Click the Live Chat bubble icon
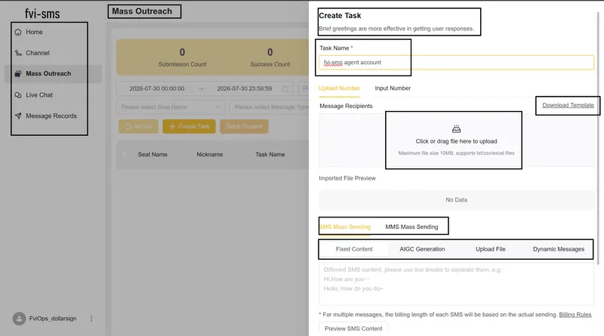This screenshot has height=336, width=604. coord(18,95)
